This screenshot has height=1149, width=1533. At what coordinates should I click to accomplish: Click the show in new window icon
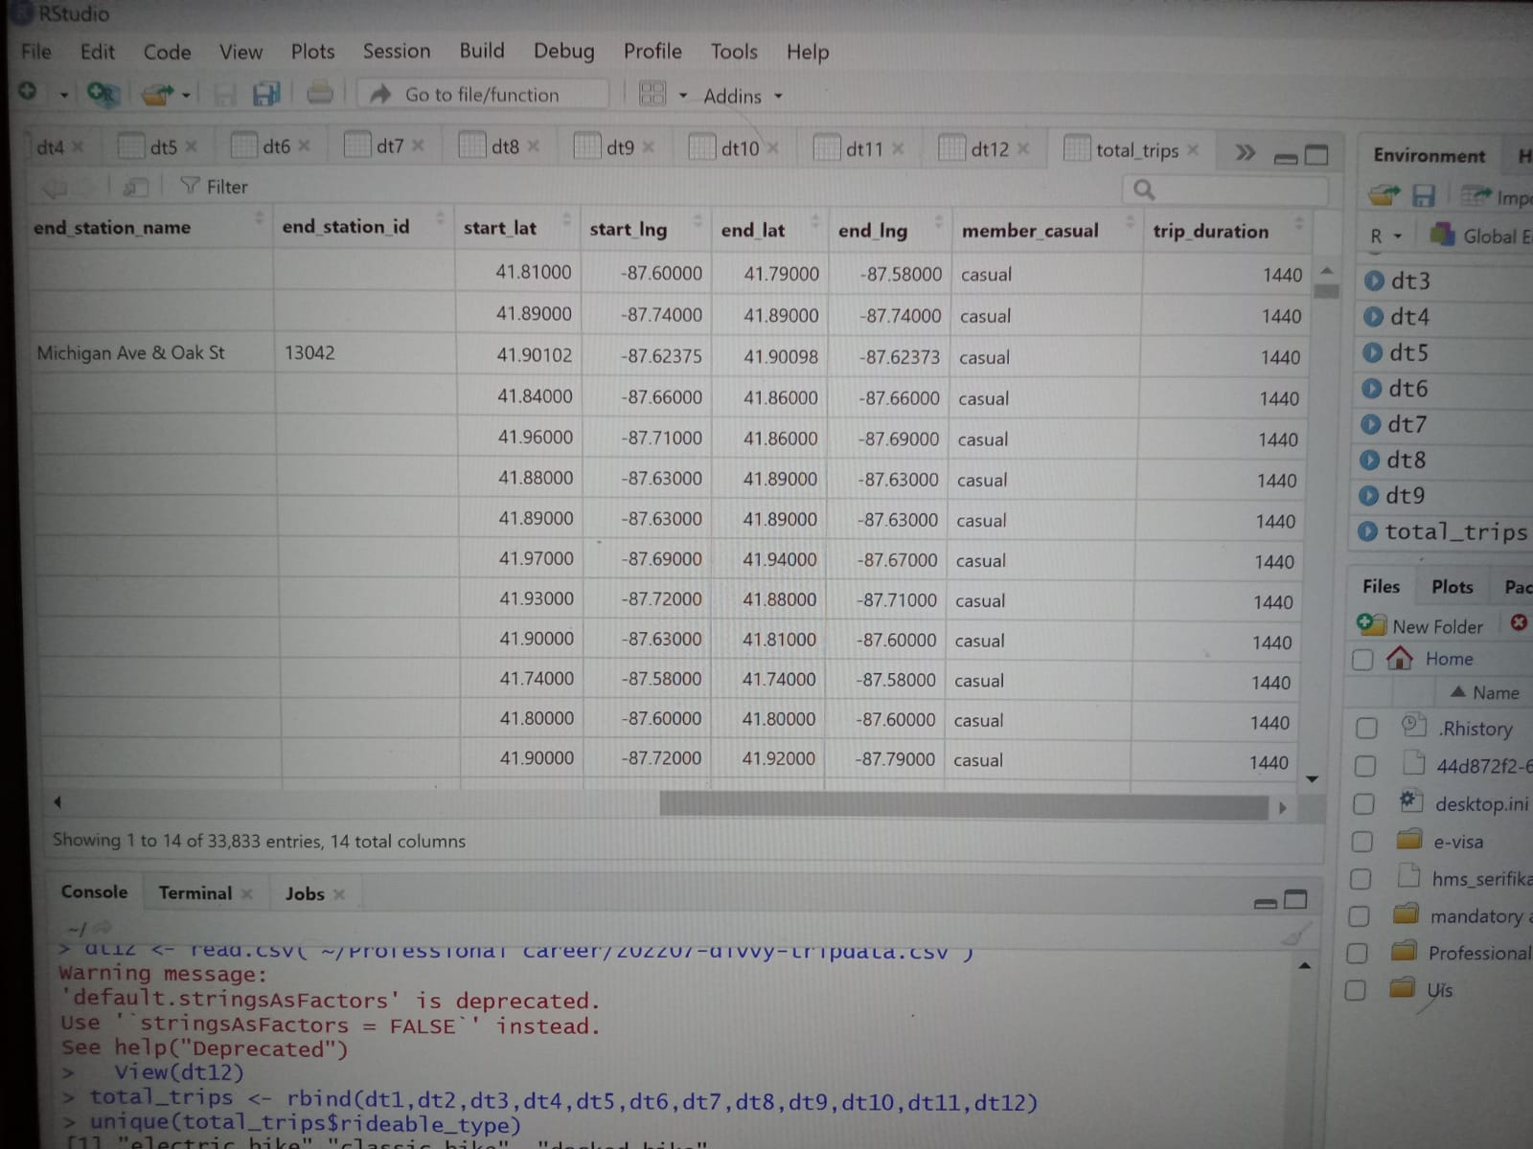click(135, 187)
